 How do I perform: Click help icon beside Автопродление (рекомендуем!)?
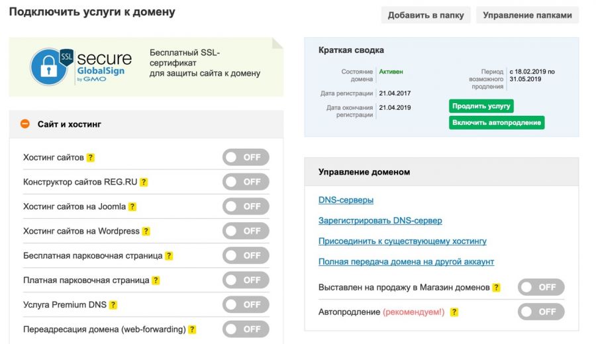click(x=454, y=312)
